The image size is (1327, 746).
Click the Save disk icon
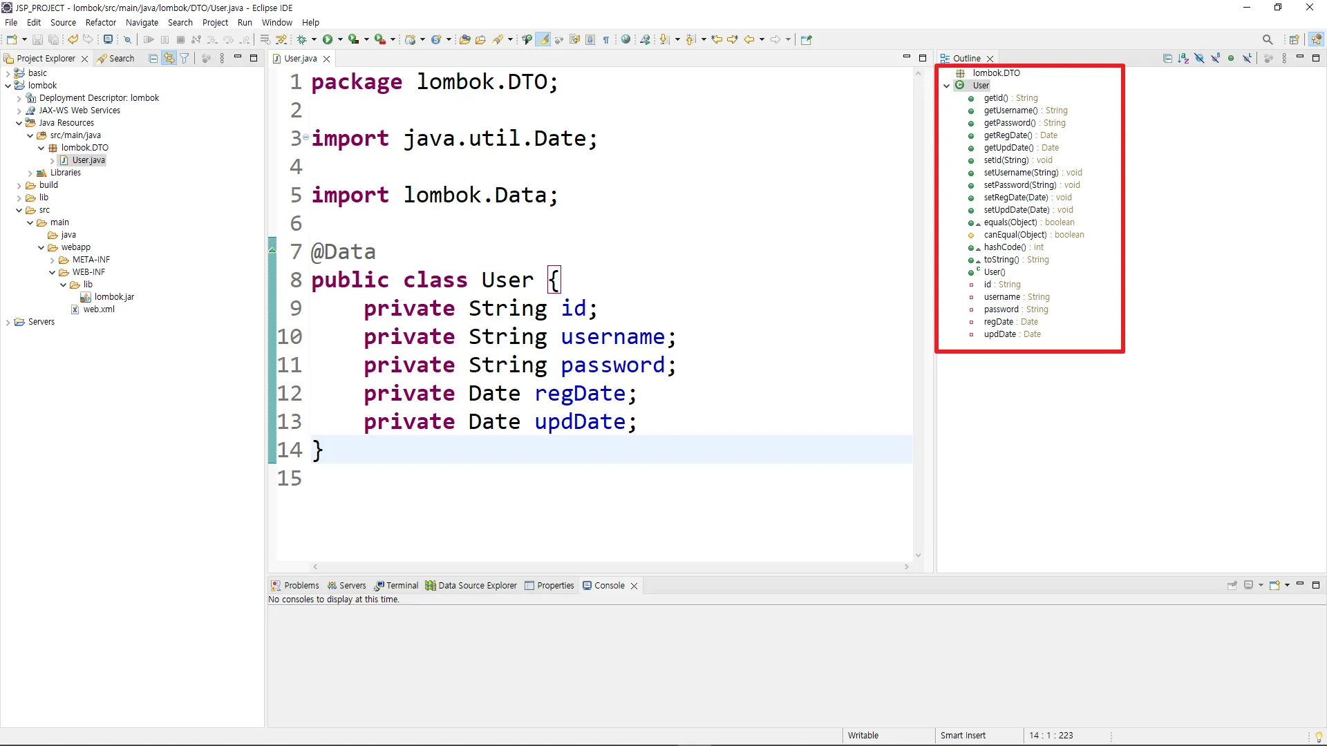tap(38, 39)
